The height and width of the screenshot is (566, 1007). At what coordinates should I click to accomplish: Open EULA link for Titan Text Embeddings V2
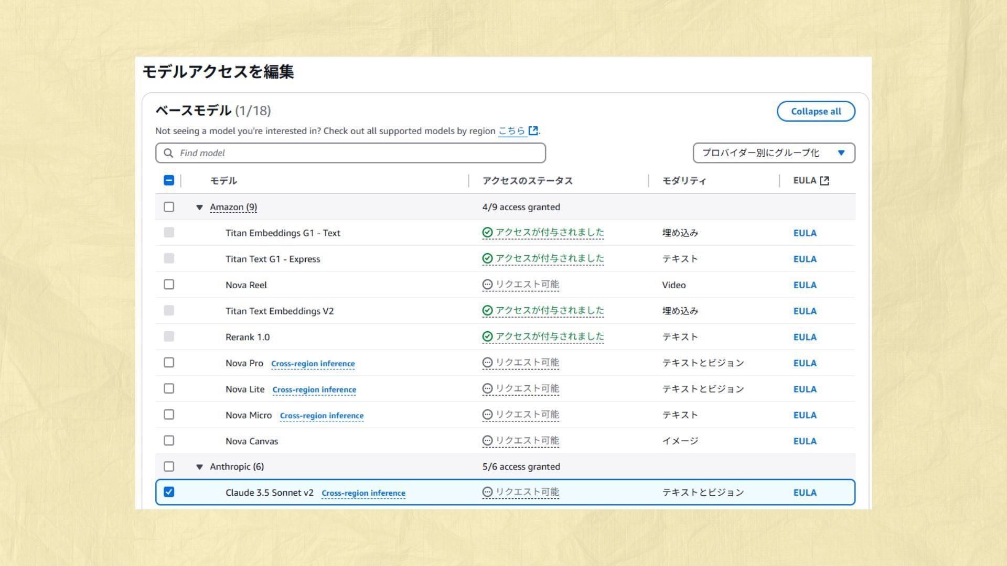coord(805,311)
